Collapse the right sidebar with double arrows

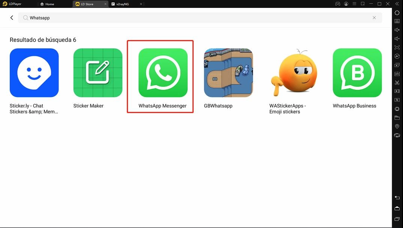pyautogui.click(x=397, y=4)
